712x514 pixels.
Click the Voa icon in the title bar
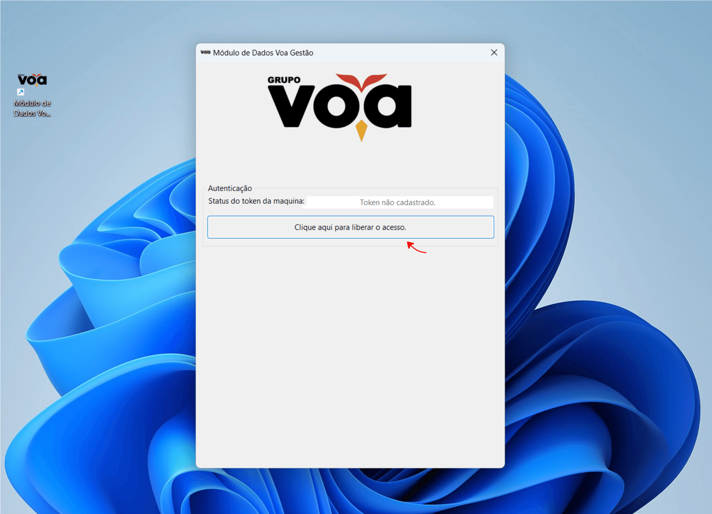pyautogui.click(x=205, y=52)
